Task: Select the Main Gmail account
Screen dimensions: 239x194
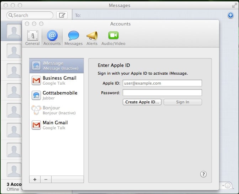Action: [x=57, y=125]
